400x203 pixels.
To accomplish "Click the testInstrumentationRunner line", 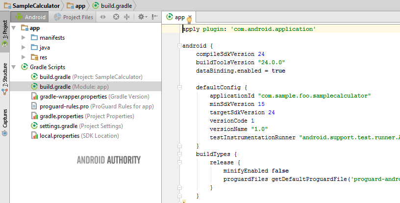I will [x=305, y=137].
